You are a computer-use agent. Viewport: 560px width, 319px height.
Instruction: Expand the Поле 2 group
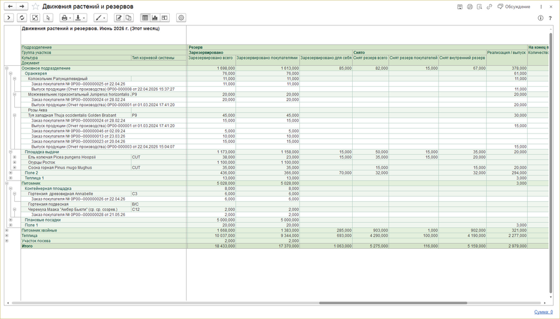coord(11,173)
